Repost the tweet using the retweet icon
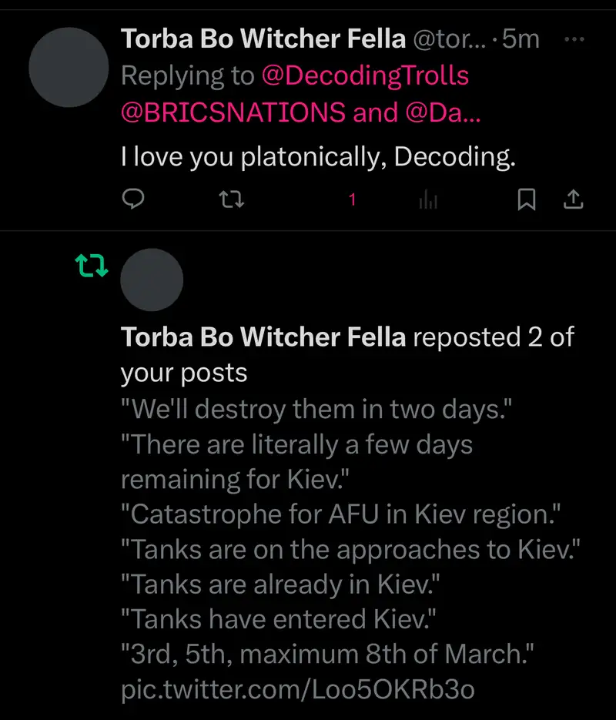This screenshot has width=616, height=720. tap(232, 200)
